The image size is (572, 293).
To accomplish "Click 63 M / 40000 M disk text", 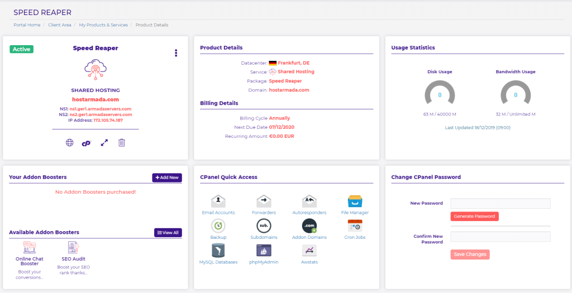I will (440, 114).
